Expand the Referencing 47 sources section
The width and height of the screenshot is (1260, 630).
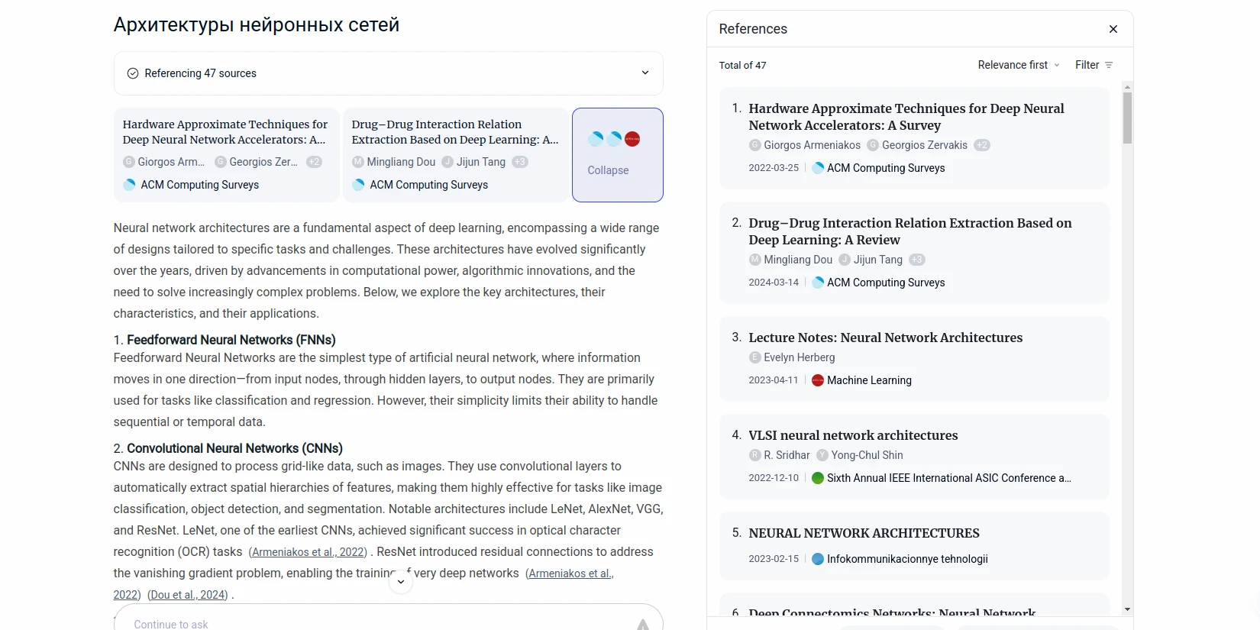pyautogui.click(x=645, y=73)
